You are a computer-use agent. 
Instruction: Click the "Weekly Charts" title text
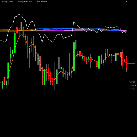(7, 2)
